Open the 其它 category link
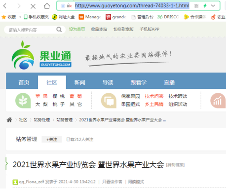Image resolution: width=226 pixels, height=189 pixels. 76,104
